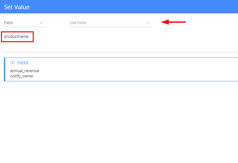Choose annual_revenue from the Field list
This screenshot has width=238, height=163.
tap(25, 71)
